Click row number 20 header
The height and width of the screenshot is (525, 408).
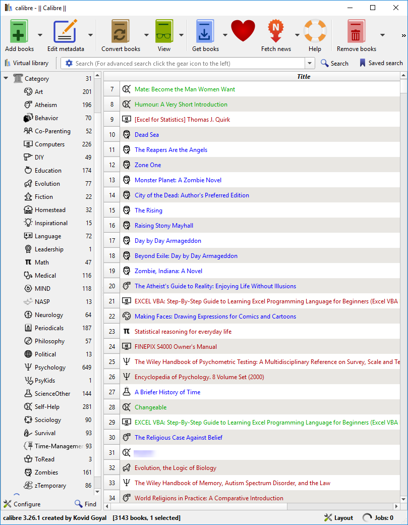tap(111, 286)
